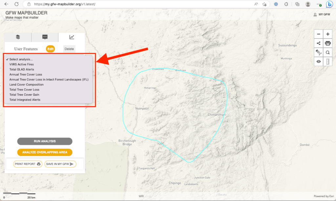Click the measurement ruler icon

(328, 61)
